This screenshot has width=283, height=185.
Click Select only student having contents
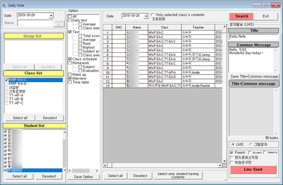click(x=178, y=175)
